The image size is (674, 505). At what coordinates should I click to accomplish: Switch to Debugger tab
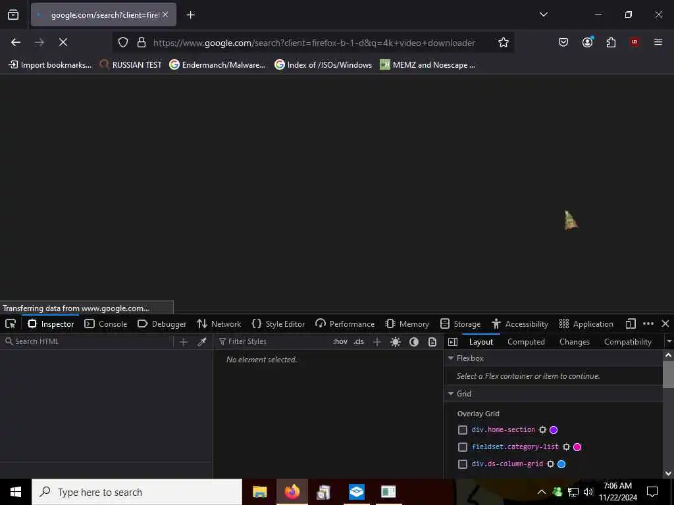point(162,324)
